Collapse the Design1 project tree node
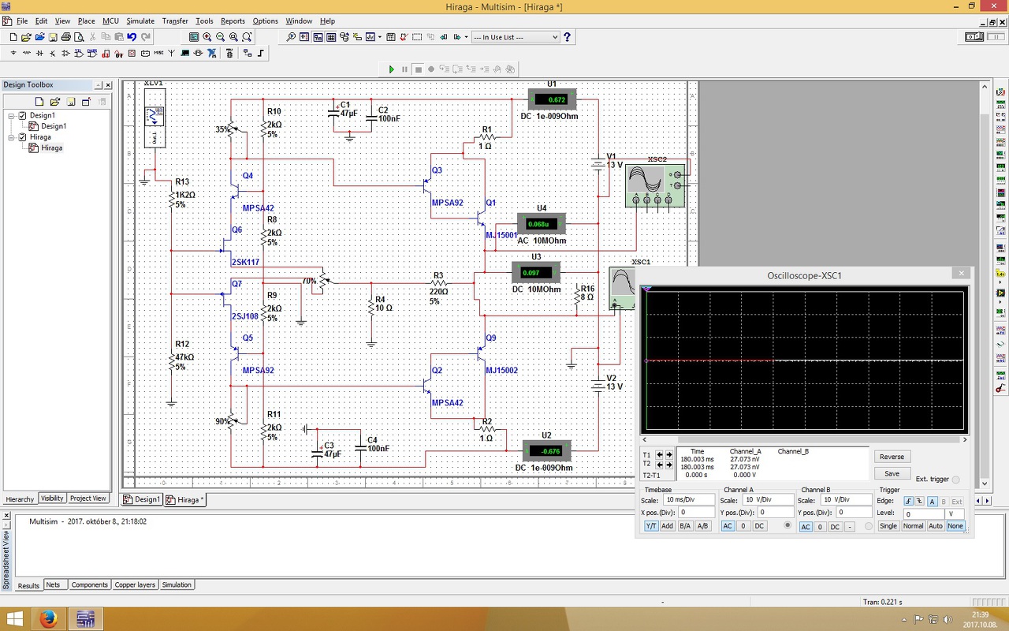 [x=12, y=116]
